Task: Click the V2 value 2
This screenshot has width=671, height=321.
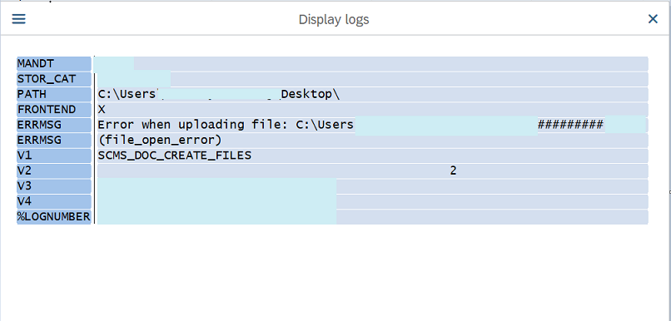Action: tap(453, 171)
